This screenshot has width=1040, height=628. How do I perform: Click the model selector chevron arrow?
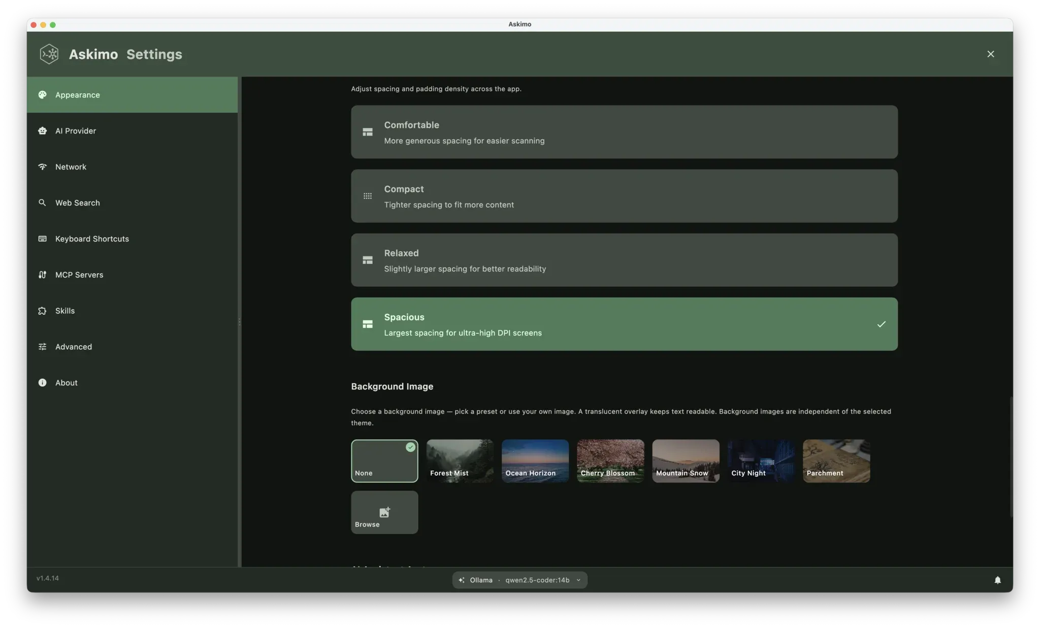tap(578, 580)
